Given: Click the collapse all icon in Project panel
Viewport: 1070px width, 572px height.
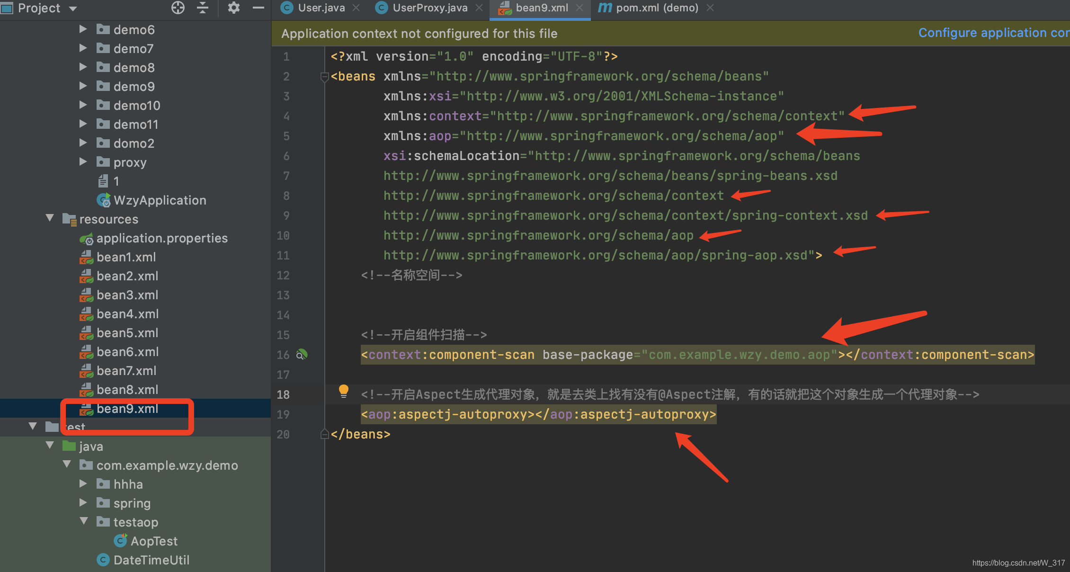Looking at the screenshot, I should [203, 8].
